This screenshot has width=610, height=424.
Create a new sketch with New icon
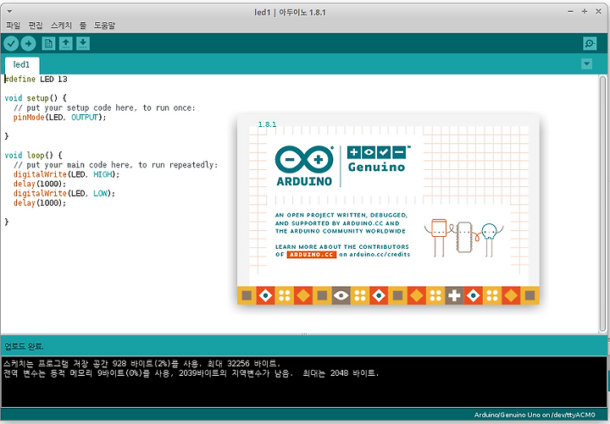[48, 43]
